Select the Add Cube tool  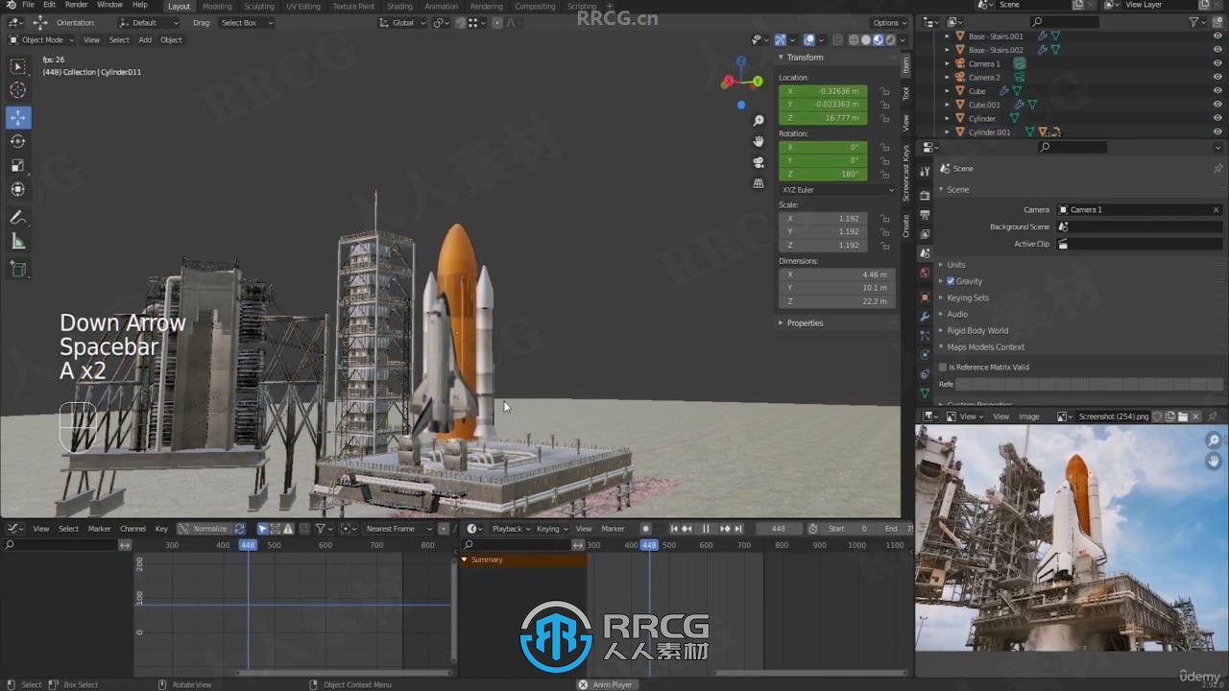click(x=18, y=270)
